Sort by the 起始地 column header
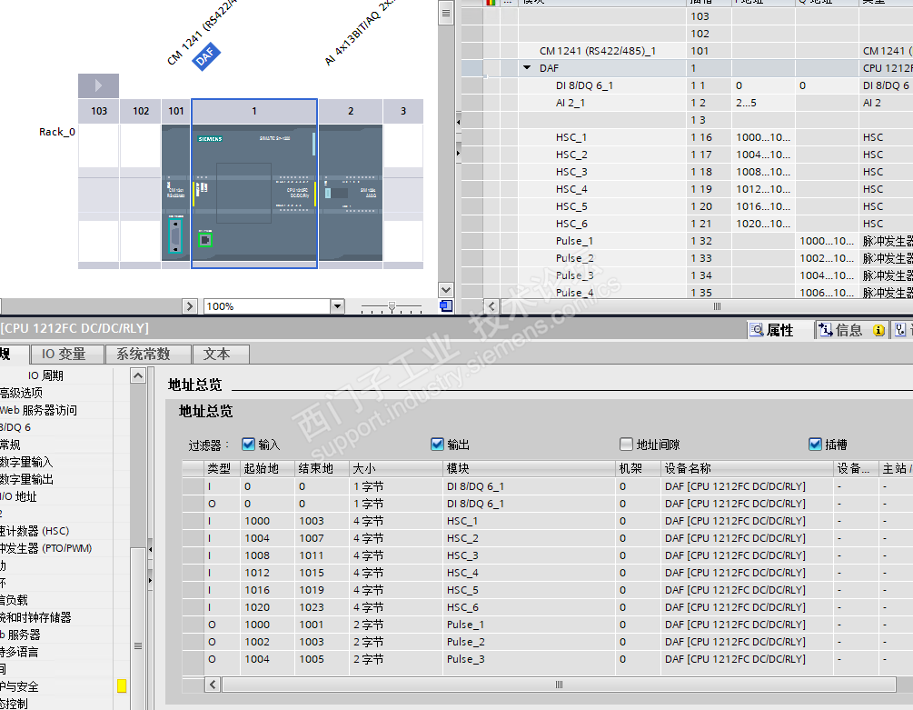This screenshot has height=710, width=913. 267,468
